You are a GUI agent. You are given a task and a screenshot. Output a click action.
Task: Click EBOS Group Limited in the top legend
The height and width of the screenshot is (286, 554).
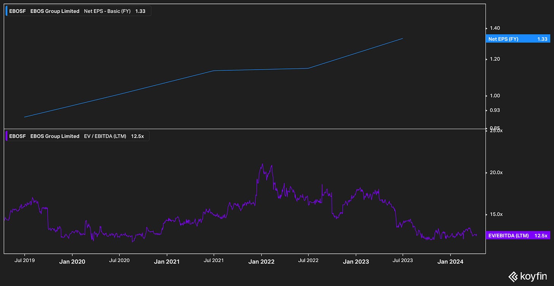pyautogui.click(x=55, y=11)
